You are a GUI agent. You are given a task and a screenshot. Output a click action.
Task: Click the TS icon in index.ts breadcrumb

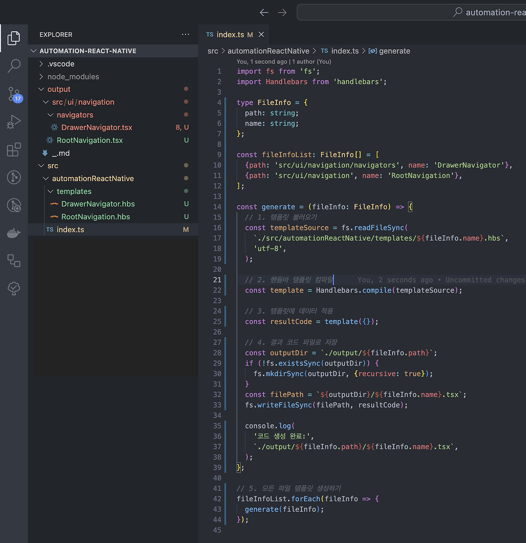pos(325,51)
